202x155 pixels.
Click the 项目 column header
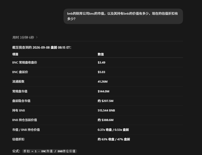tap(15, 54)
